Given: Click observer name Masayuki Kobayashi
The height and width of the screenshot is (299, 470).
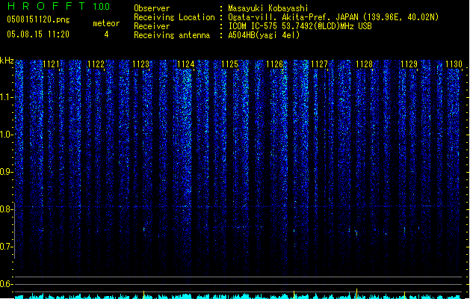Looking at the screenshot, I should pyautogui.click(x=268, y=8).
